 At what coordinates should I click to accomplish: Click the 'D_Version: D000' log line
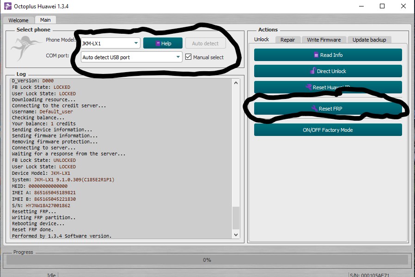32,80
